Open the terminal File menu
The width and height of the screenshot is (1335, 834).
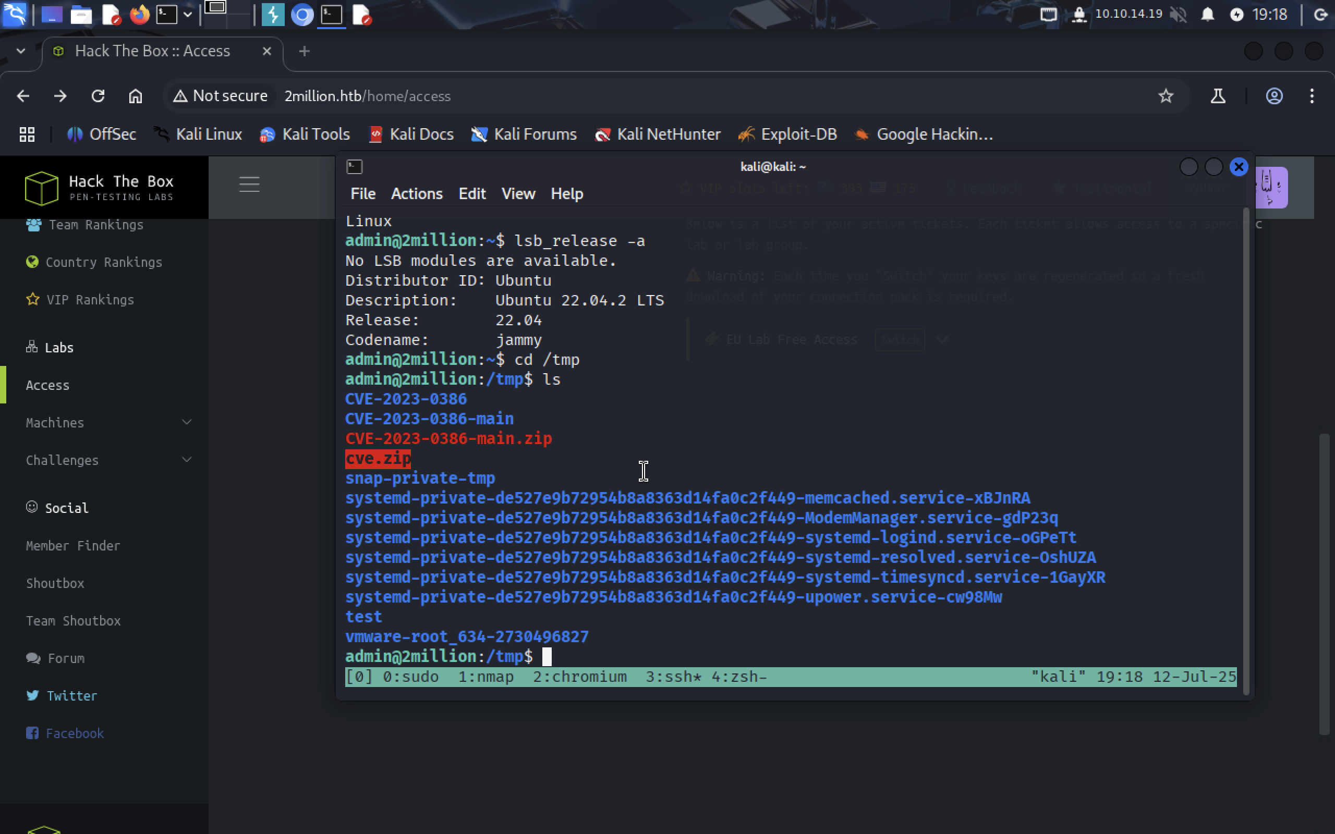click(x=363, y=193)
